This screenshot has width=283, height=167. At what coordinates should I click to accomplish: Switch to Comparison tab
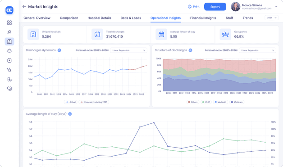(69, 18)
